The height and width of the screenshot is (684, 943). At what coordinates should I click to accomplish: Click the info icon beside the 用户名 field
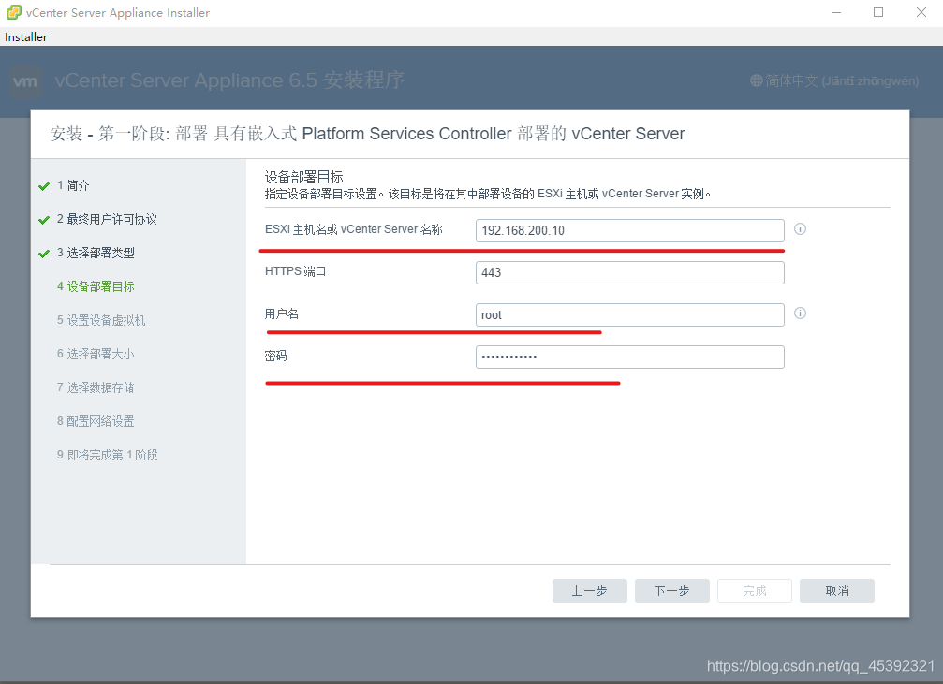tap(800, 313)
